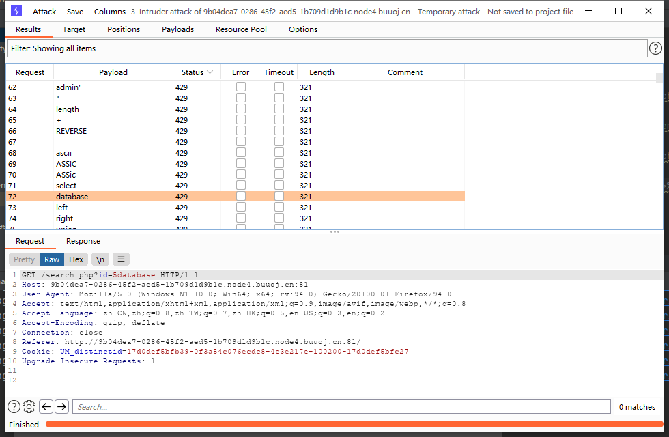Click the filter bar showing all items
This screenshot has height=437, width=669.
coord(326,48)
